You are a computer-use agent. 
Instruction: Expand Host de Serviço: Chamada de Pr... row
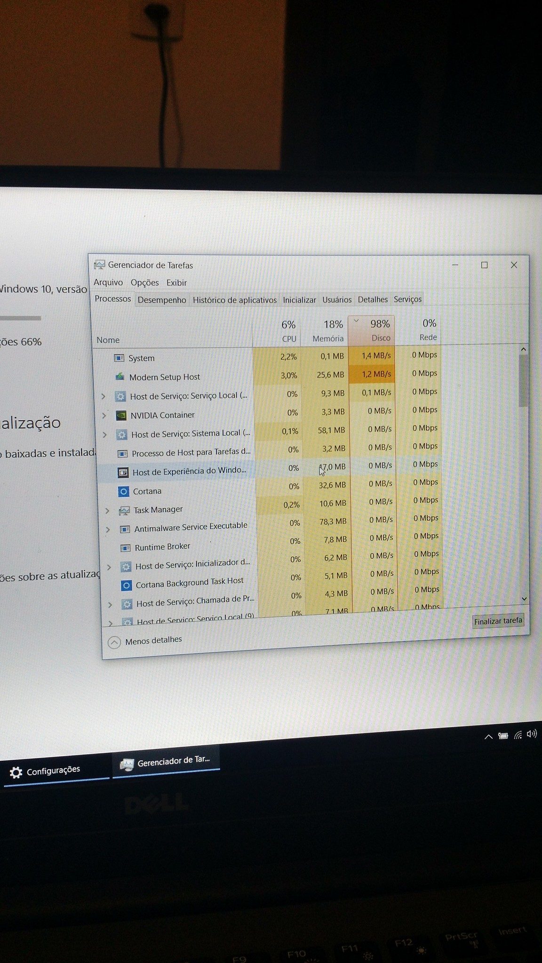[110, 605]
